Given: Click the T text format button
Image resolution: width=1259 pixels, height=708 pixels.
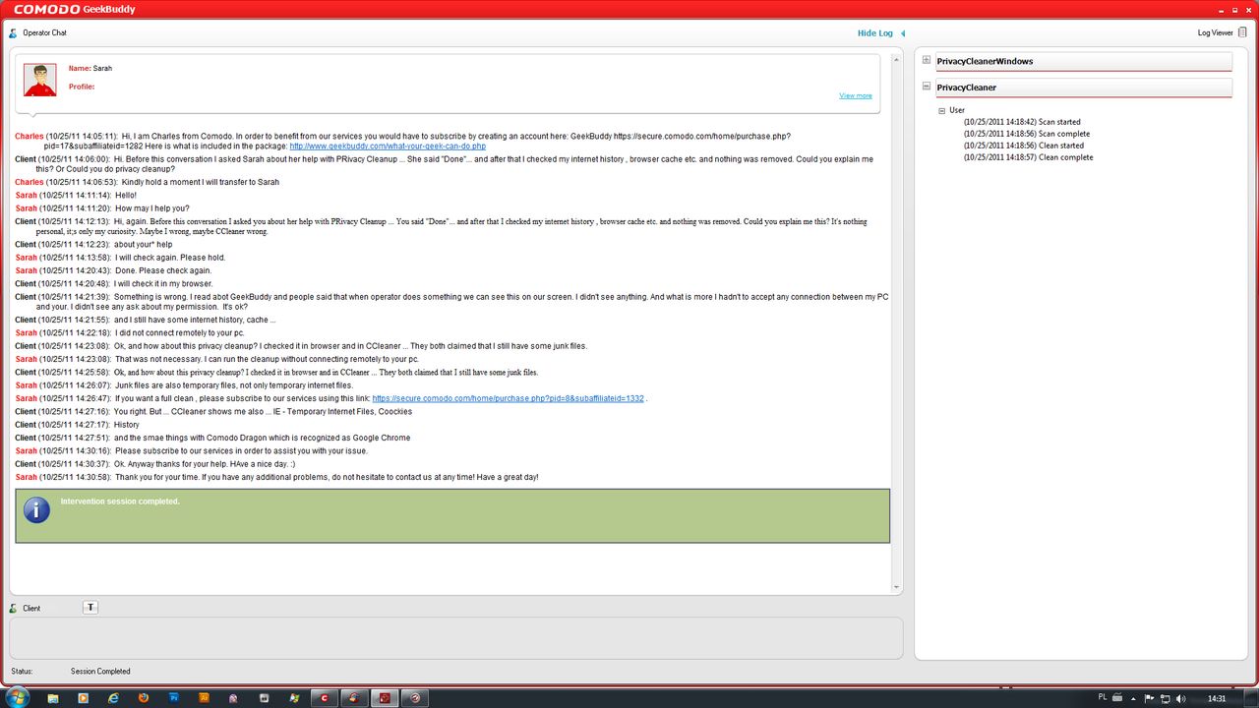Looking at the screenshot, I should pos(90,608).
